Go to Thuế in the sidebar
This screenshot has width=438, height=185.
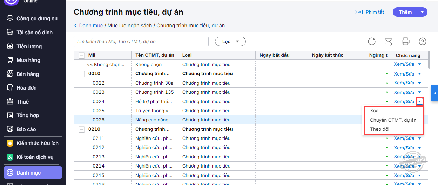click(22, 101)
